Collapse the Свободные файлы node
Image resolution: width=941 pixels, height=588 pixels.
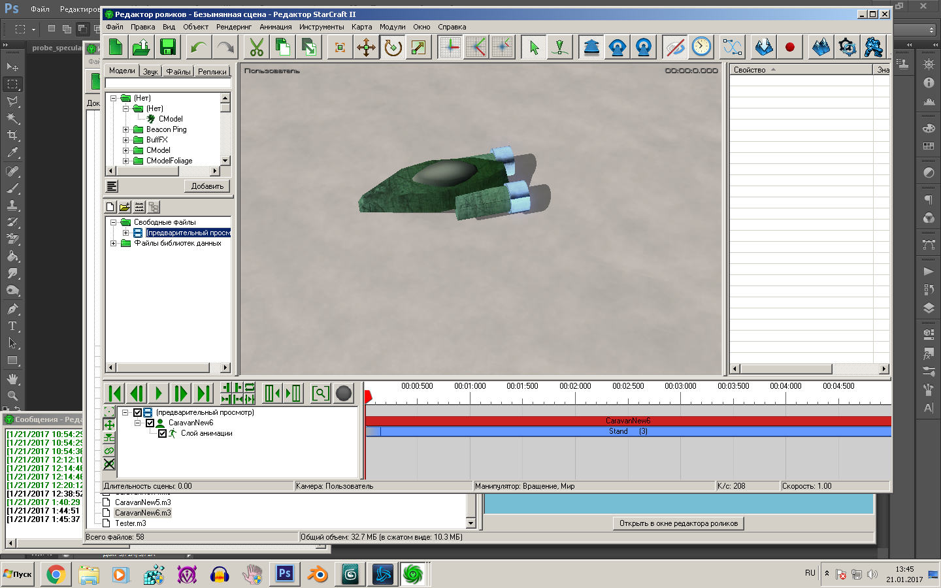pos(113,222)
